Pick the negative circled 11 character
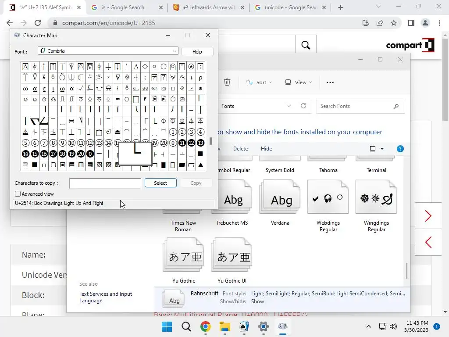This screenshot has height=337, width=449. pos(182,143)
